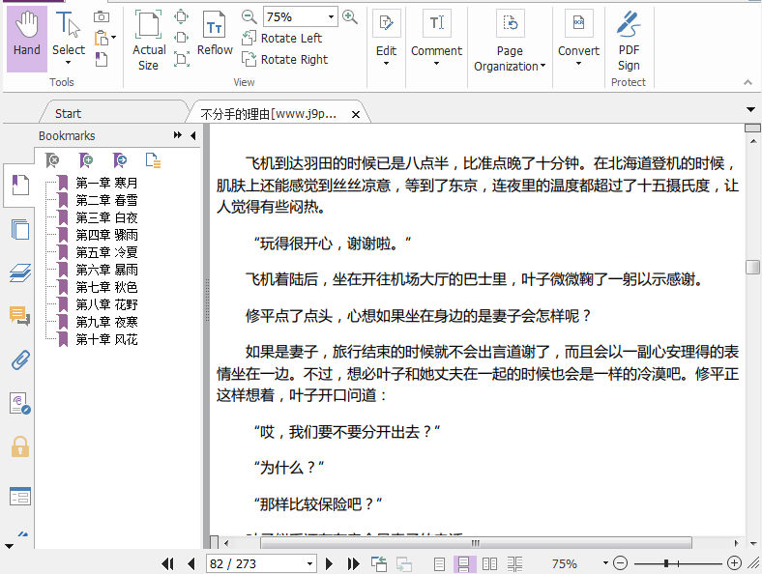
Task: Switch to the 不分手的理由 document tab
Action: tap(268, 114)
